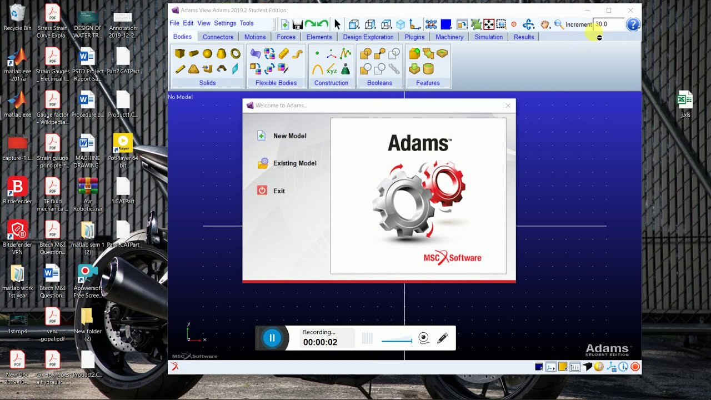
Task: Select the Recycle Bin desktop icon
Action: tap(17, 17)
